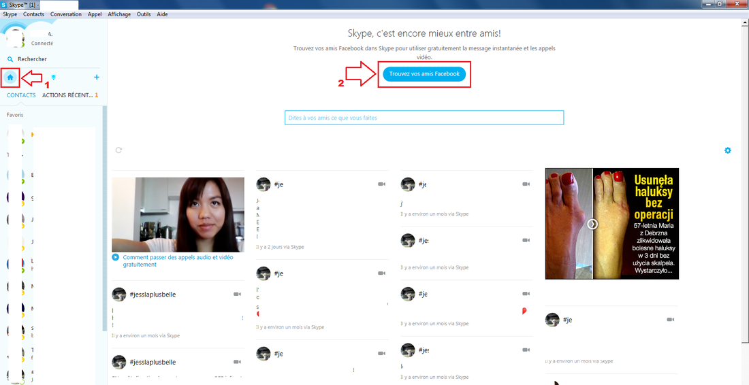Click the magnifier search icon
Viewport: 749px width, 385px height.
10,59
